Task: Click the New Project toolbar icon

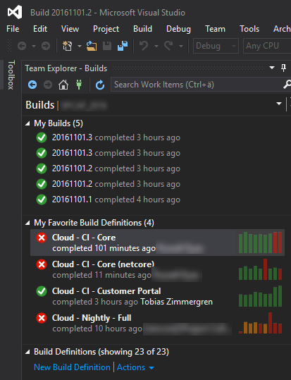Action: coord(68,46)
